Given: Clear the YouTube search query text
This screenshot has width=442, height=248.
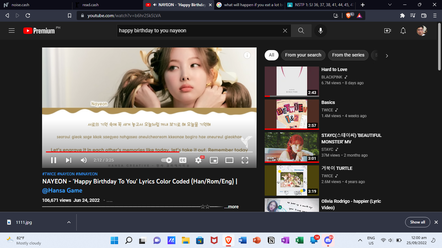Looking at the screenshot, I should click(x=285, y=31).
